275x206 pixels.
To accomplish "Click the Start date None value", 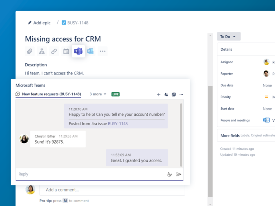I will point(267,109).
